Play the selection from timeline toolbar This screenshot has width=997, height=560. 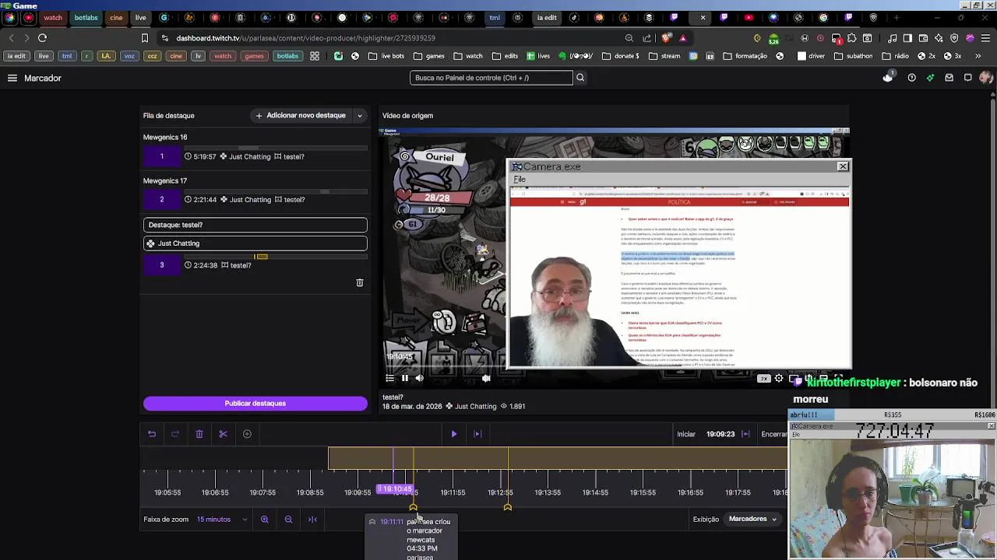pos(454,434)
